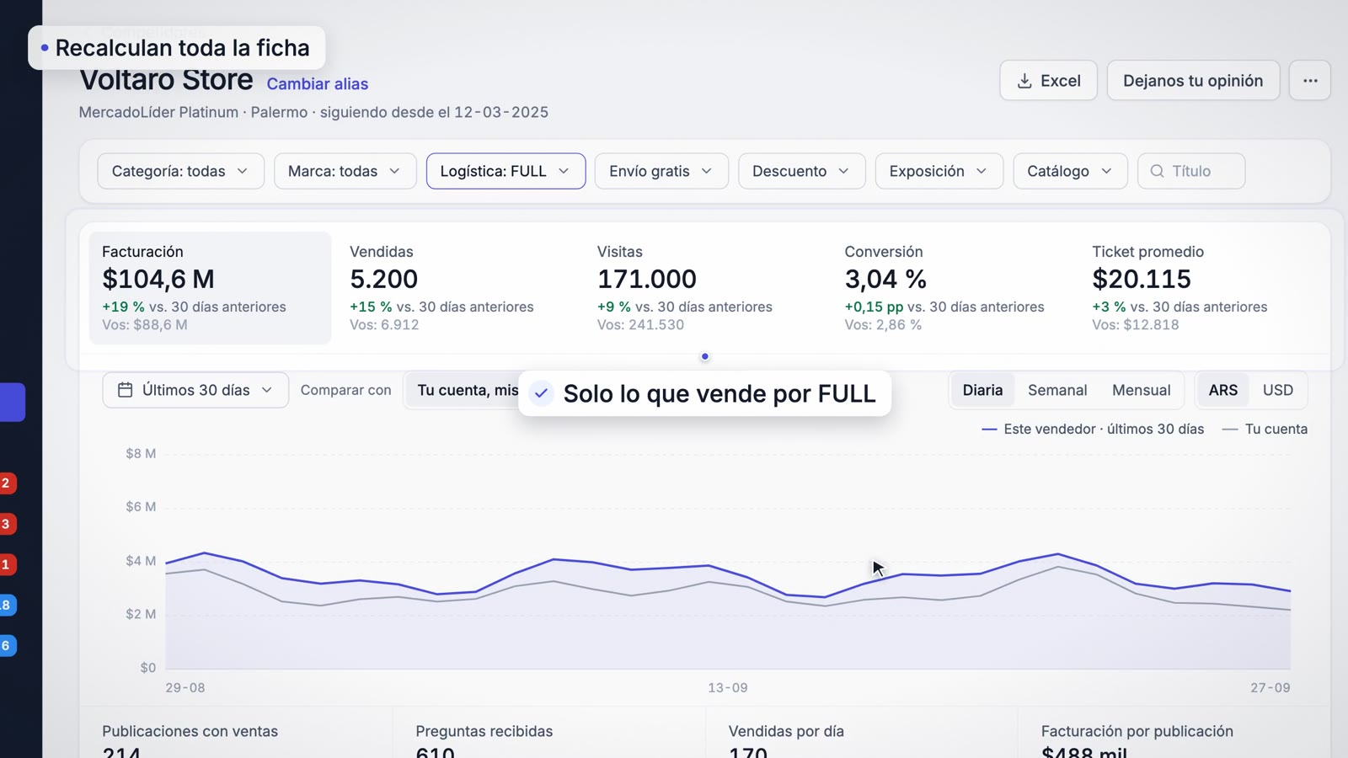Click the magnifier icon in Título search
The width and height of the screenshot is (1348, 758).
(1158, 171)
